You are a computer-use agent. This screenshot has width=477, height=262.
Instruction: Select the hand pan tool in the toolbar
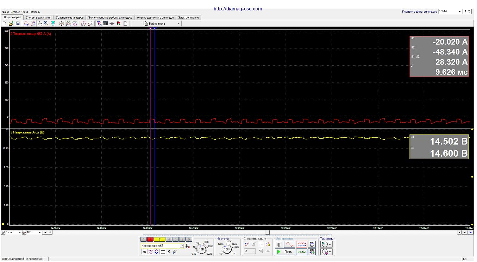pyautogui.click(x=40, y=24)
